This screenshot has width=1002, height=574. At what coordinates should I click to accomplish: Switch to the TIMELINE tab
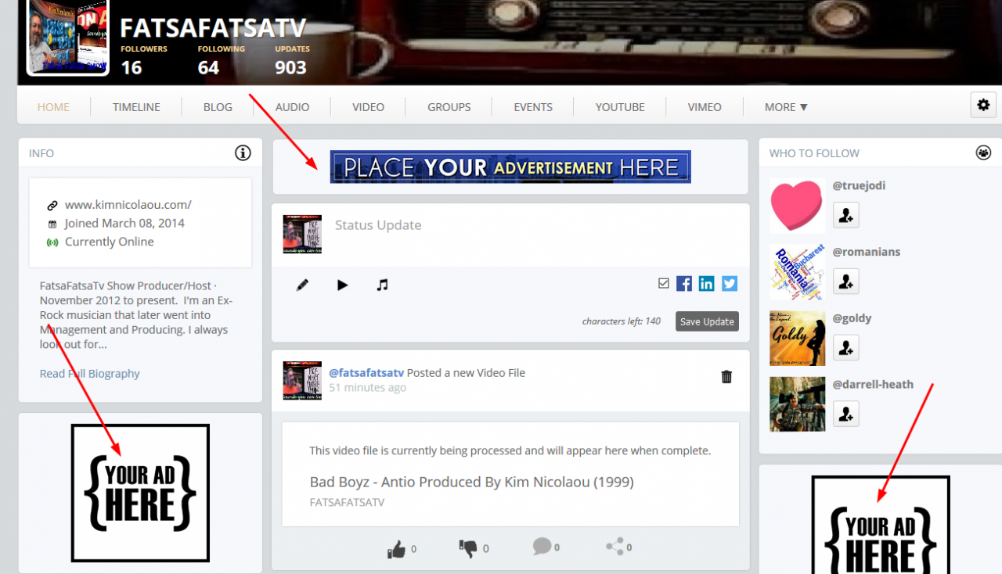tap(136, 107)
